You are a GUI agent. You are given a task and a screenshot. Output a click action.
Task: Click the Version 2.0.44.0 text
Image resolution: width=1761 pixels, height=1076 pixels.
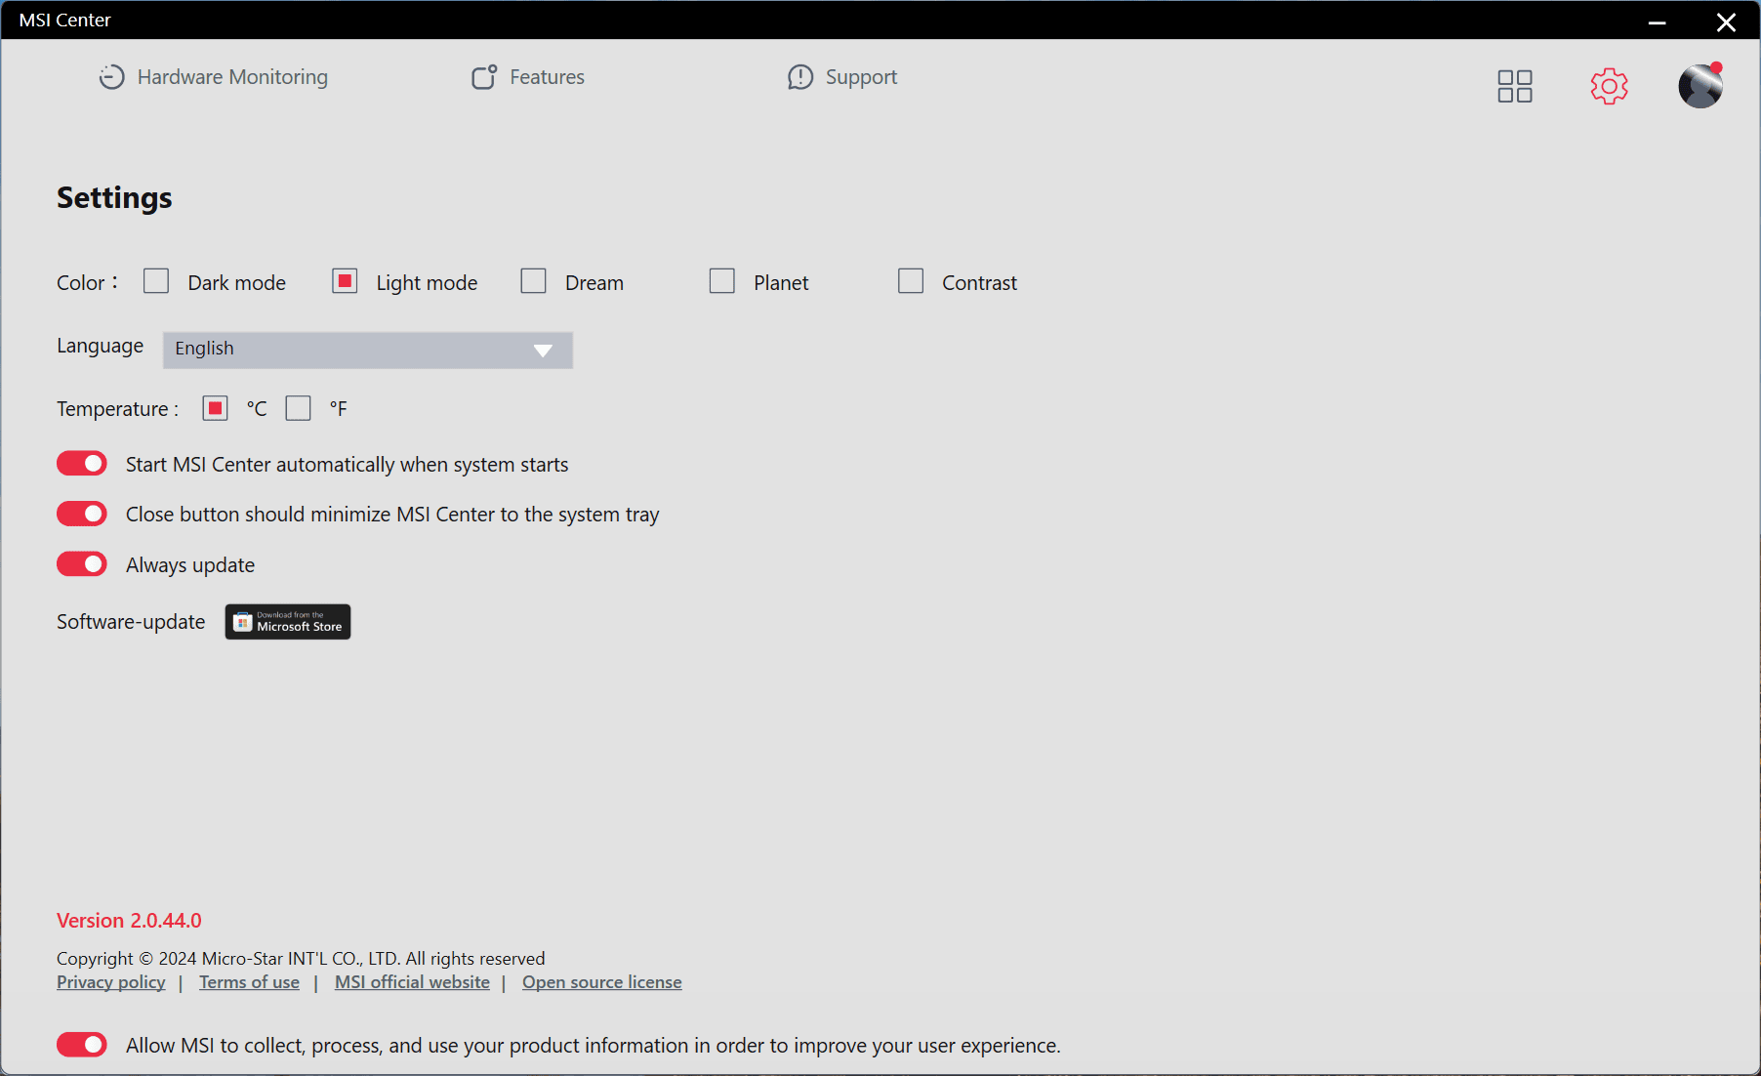pos(129,921)
